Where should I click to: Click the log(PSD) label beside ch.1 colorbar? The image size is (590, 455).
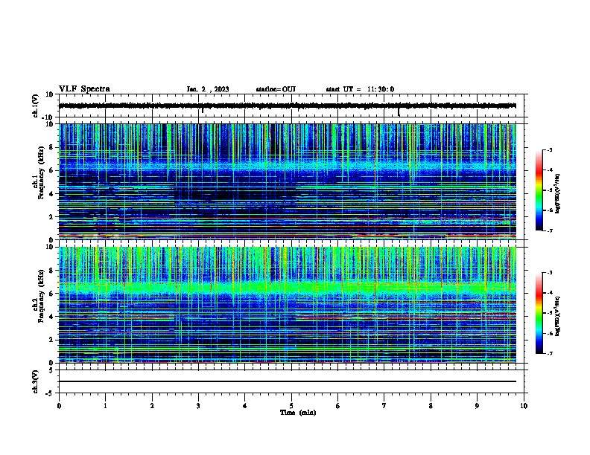coord(557,193)
